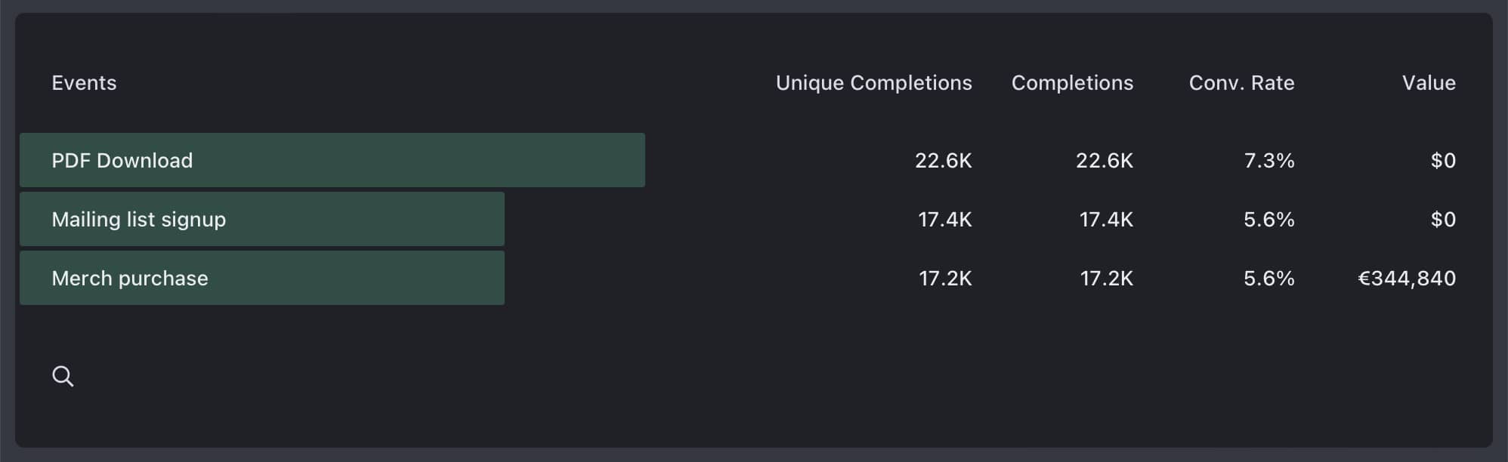Sort by the Completions column header
The width and height of the screenshot is (1508, 462).
[1072, 83]
